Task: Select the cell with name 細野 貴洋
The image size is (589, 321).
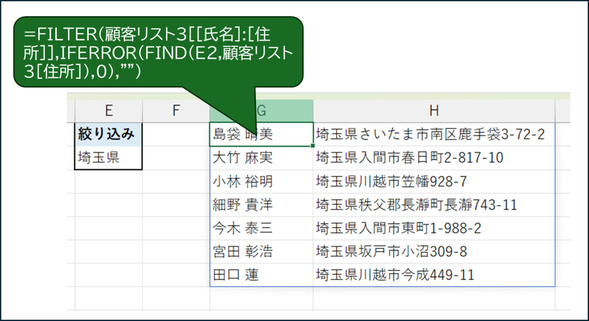Action: [x=261, y=205]
